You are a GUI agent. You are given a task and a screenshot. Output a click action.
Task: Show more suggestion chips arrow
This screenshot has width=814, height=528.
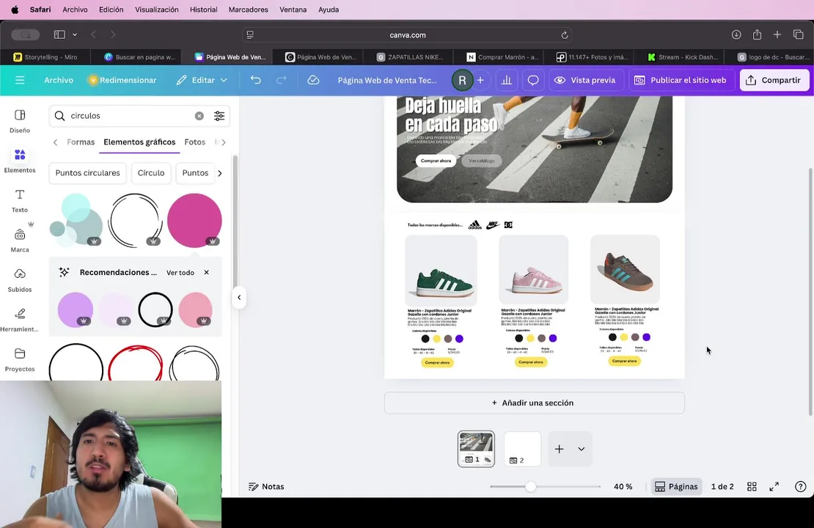point(219,173)
